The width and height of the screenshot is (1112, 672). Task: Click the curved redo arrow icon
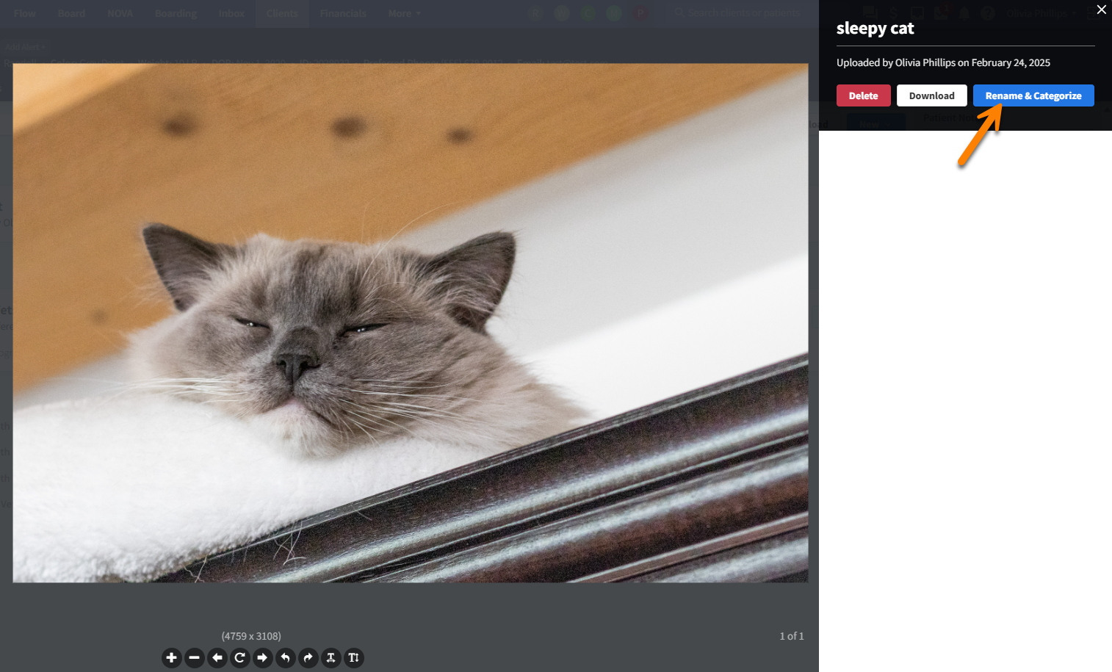[308, 658]
